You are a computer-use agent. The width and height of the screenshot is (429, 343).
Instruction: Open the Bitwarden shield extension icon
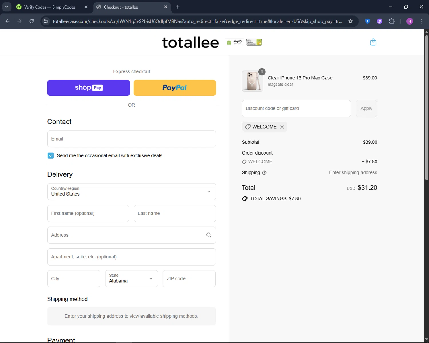(x=368, y=21)
